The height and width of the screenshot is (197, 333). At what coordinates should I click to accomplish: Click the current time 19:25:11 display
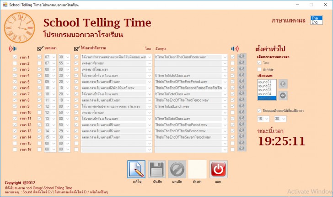281,141
